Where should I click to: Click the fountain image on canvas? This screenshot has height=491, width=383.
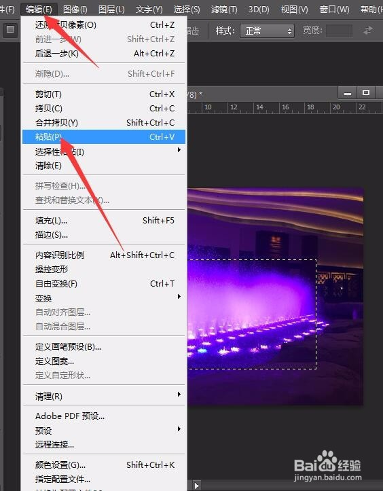(275, 296)
